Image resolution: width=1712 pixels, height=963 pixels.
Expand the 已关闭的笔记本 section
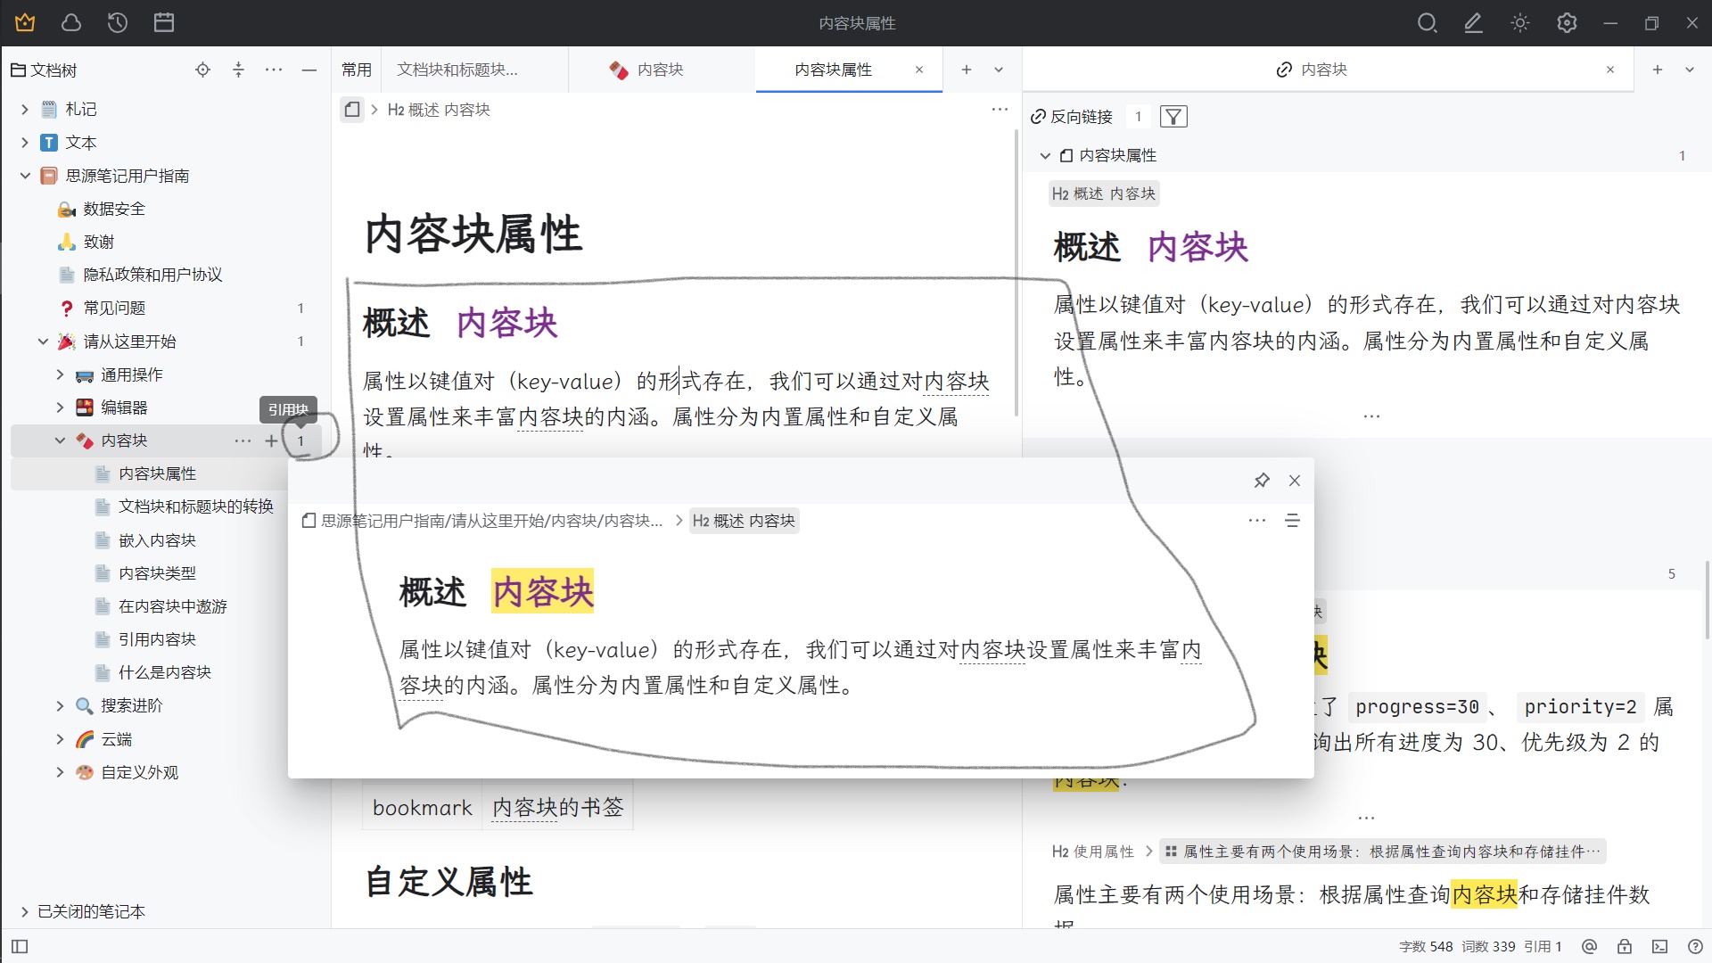click(x=25, y=911)
